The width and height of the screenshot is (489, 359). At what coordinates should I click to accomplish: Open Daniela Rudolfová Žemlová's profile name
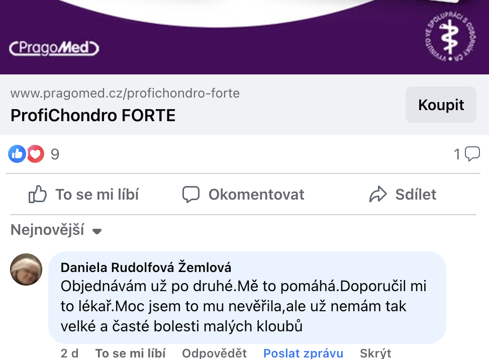pos(146,267)
